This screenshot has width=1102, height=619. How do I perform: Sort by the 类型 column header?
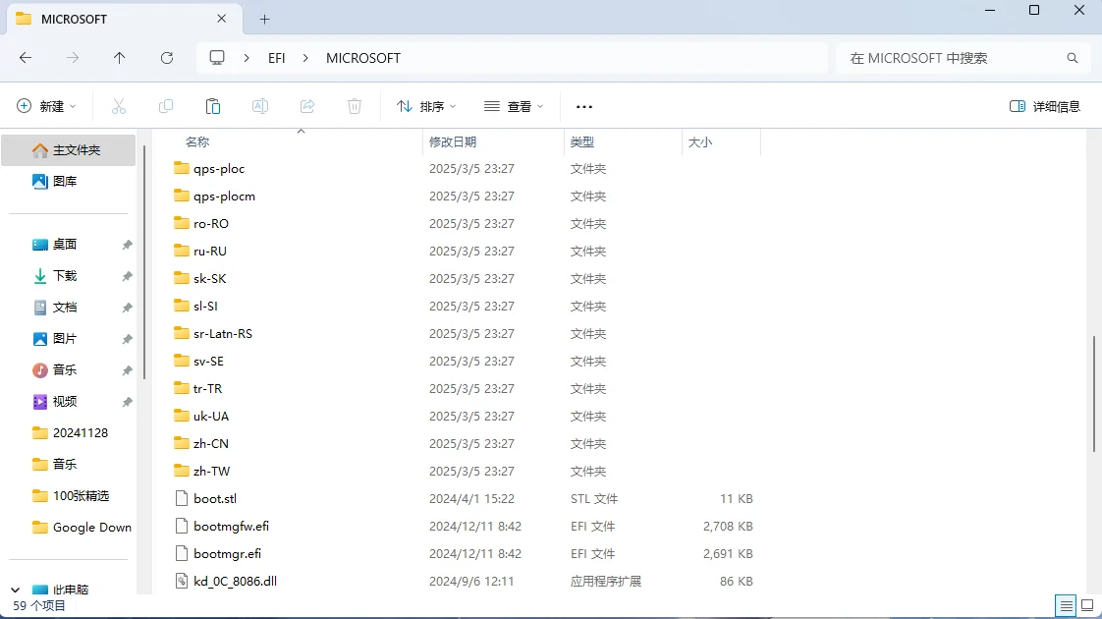(x=581, y=142)
